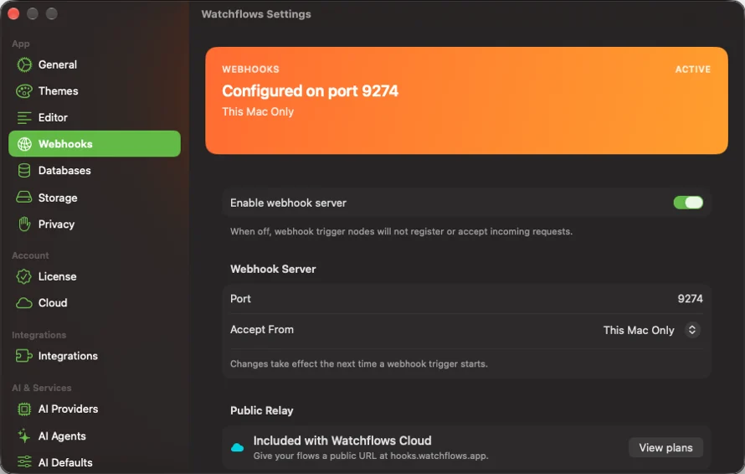Image resolution: width=745 pixels, height=474 pixels.
Task: Select AI Defaults label
Action: tap(65, 462)
